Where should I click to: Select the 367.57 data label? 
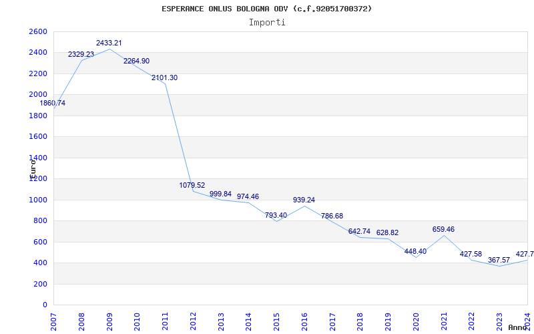coord(499,260)
